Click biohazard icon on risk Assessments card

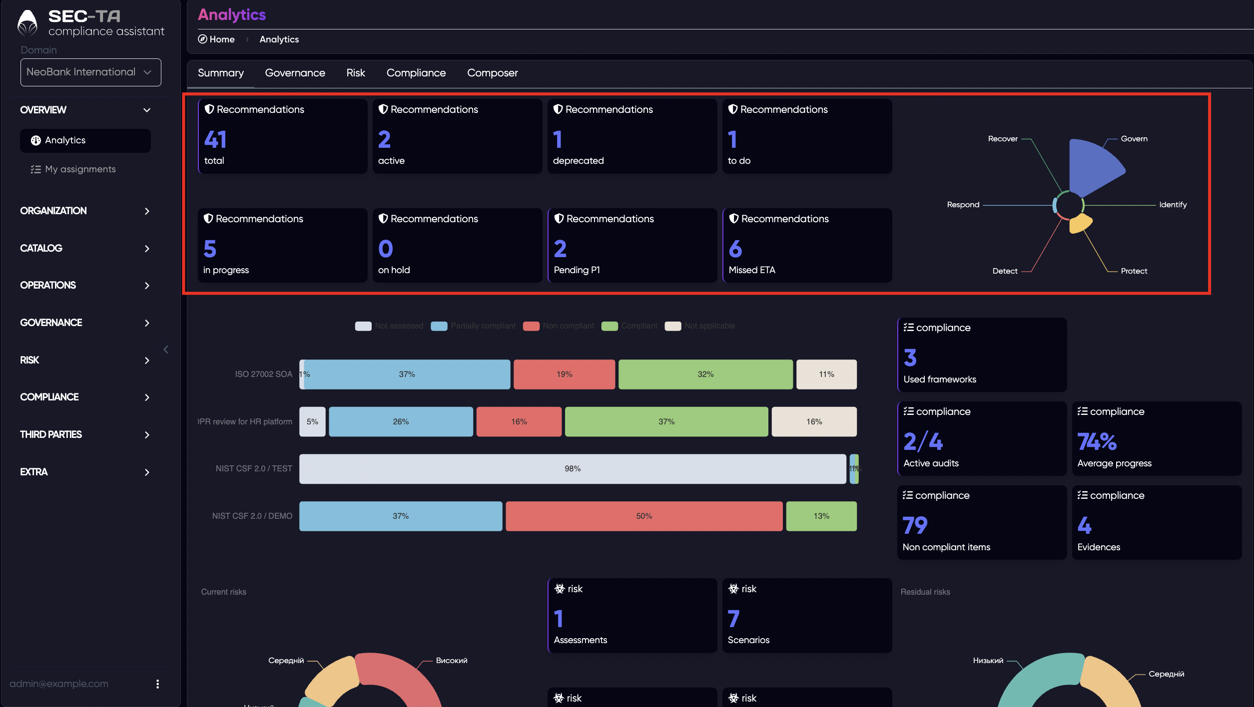click(560, 589)
